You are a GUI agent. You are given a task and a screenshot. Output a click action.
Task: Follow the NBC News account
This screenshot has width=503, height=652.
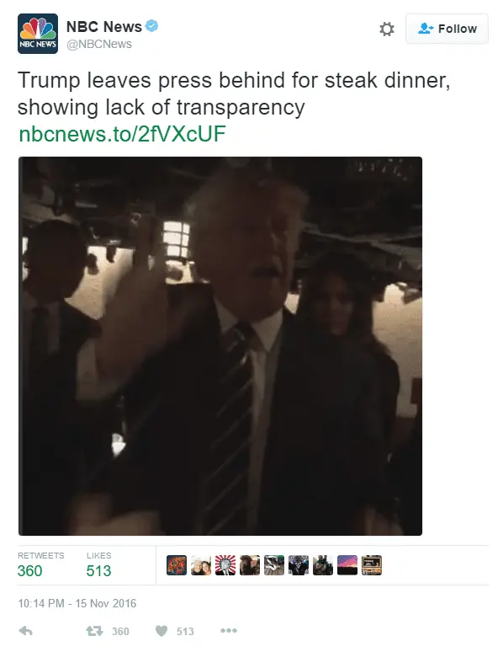(x=447, y=29)
